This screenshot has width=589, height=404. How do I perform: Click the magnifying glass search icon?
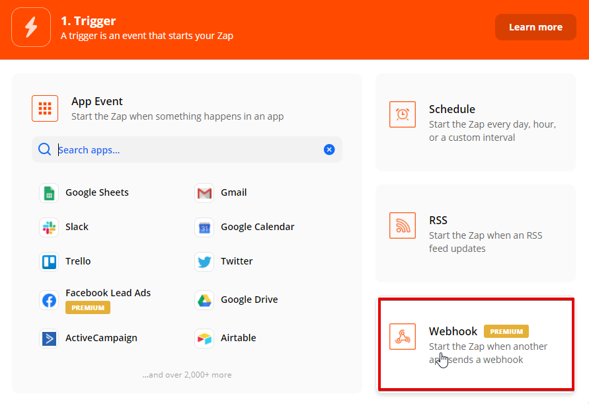(x=45, y=149)
